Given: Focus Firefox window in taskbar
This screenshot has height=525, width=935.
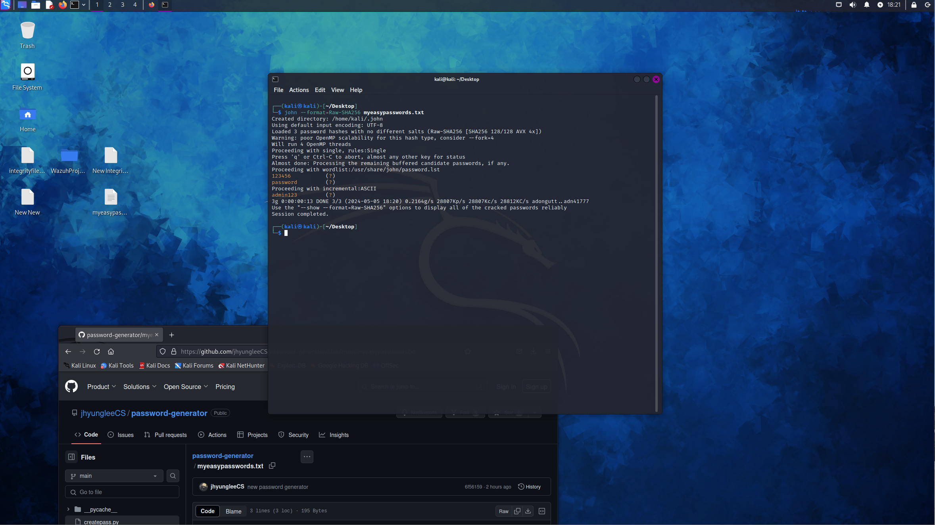Looking at the screenshot, I should [152, 5].
